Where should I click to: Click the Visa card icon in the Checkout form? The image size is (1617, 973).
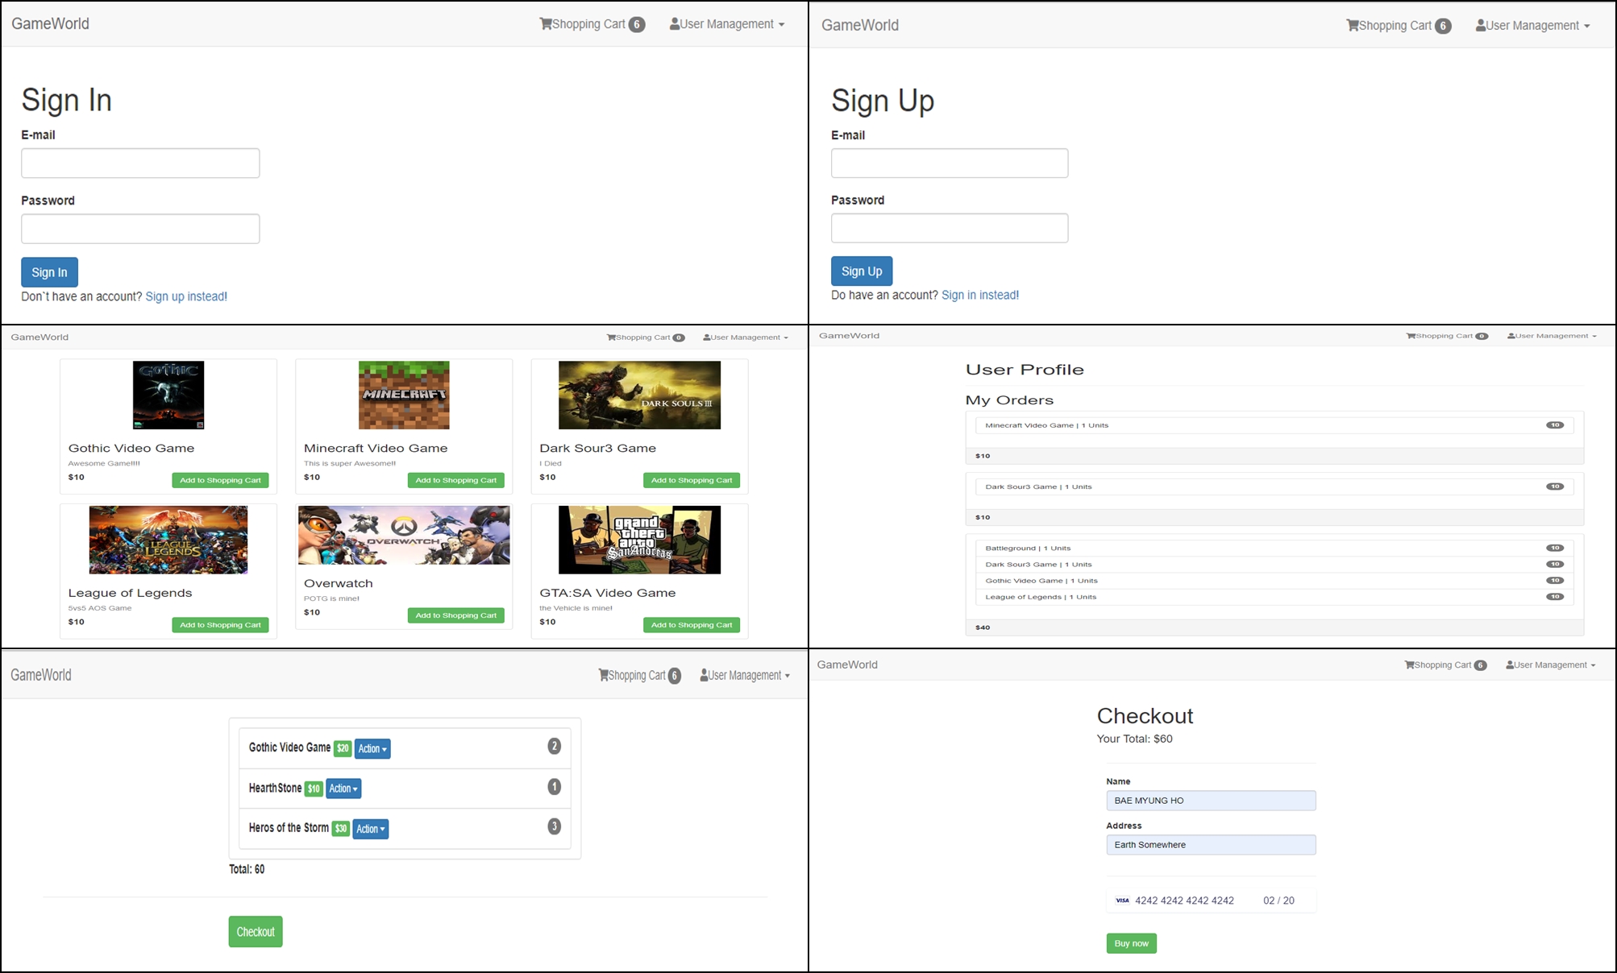1122,901
